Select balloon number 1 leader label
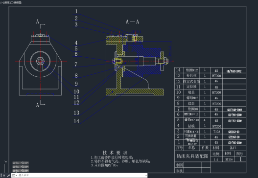Screen dimensions: 258x178 point(76,11)
